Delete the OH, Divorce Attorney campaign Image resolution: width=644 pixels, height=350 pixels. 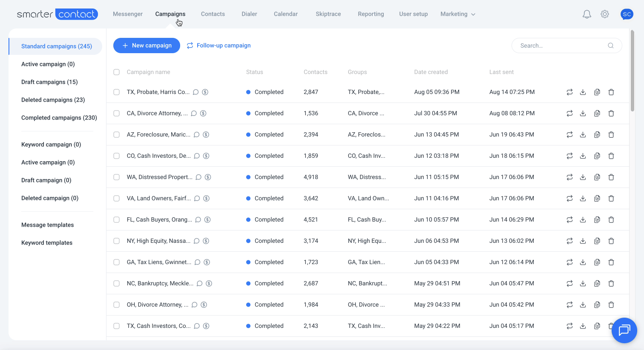(x=611, y=304)
